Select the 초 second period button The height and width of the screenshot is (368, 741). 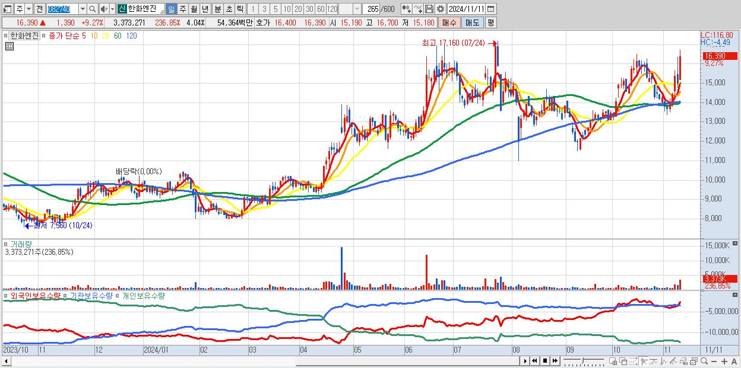(x=229, y=9)
